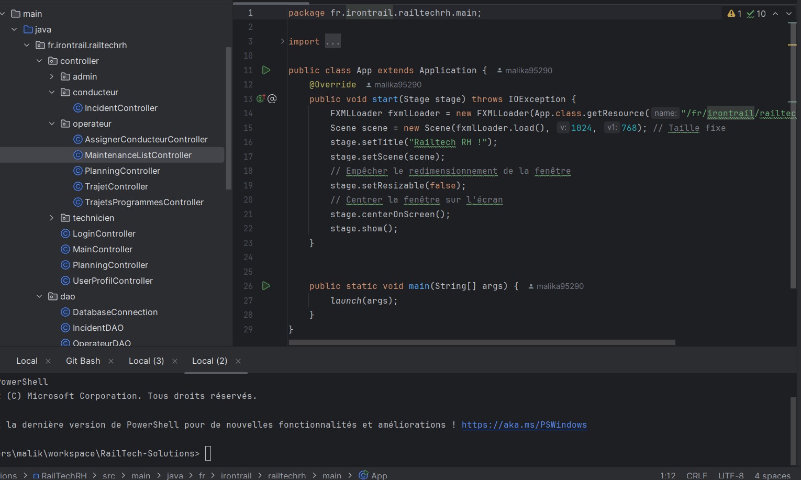This screenshot has width=801, height=480.
Task: Click the IncidentController class icon
Action: (x=78, y=108)
